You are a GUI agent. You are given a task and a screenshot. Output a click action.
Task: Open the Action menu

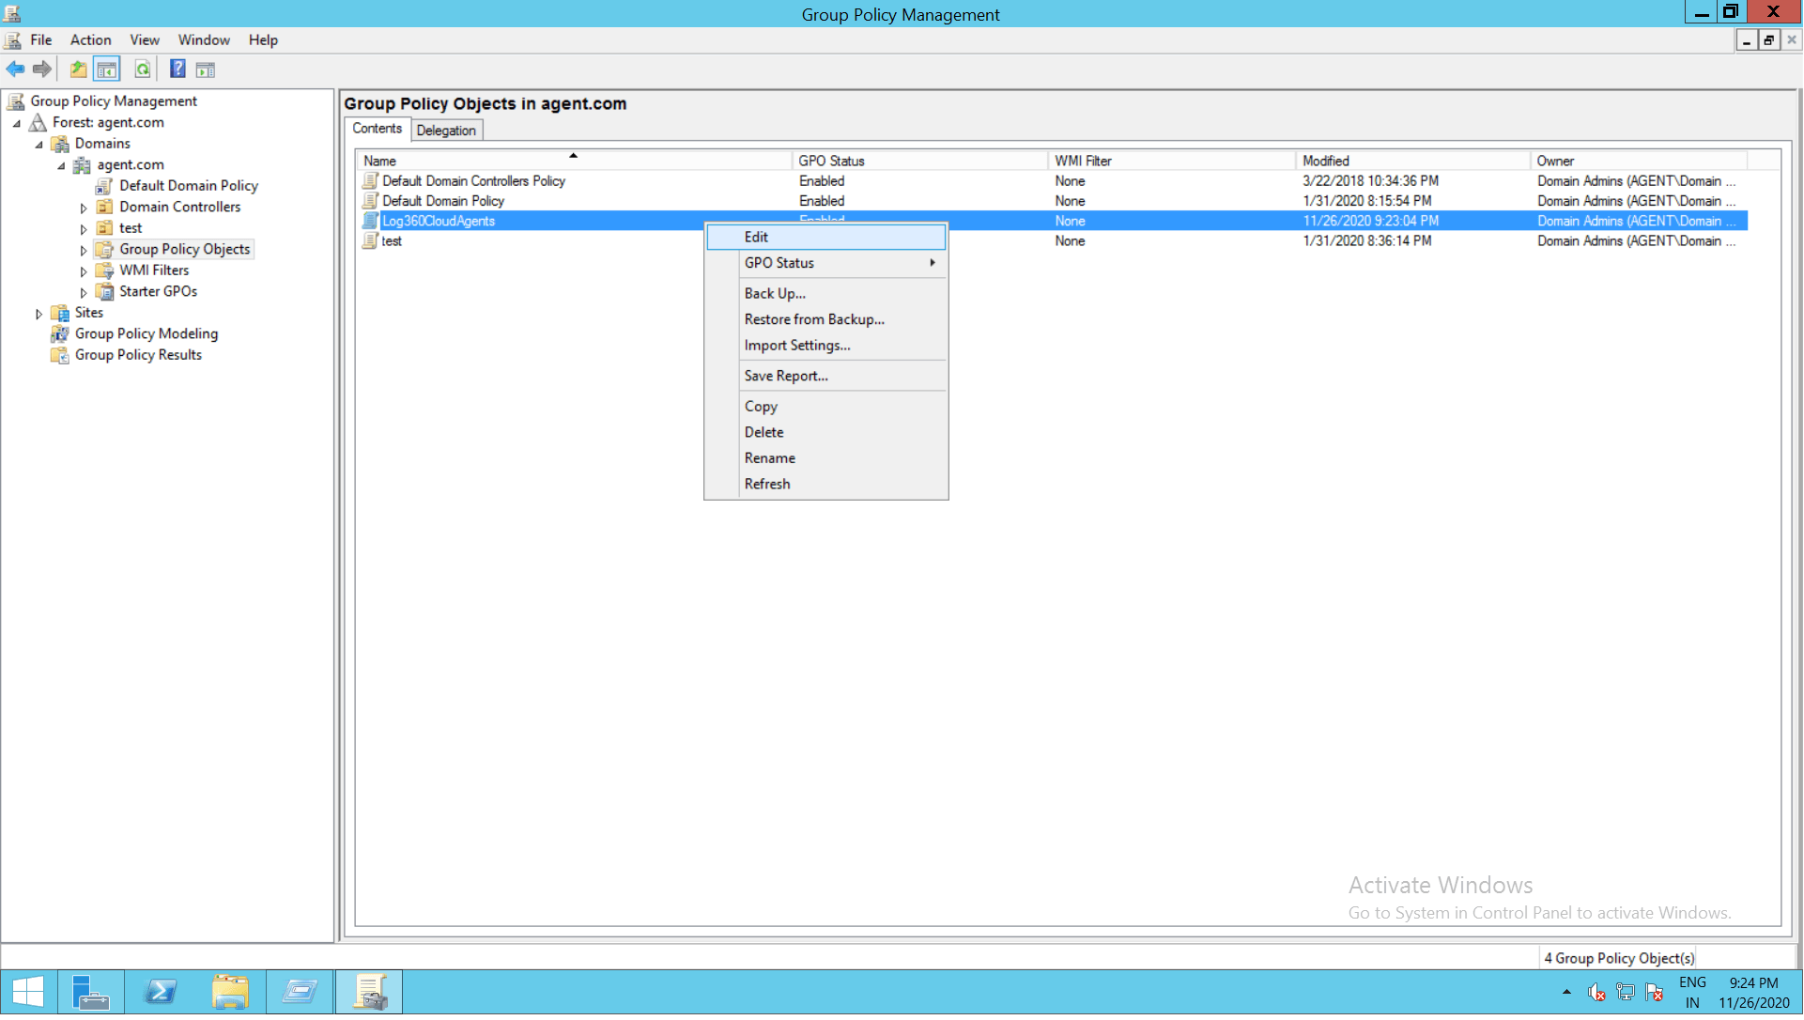[90, 39]
